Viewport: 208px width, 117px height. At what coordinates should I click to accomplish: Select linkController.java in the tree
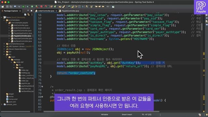pos(21,25)
